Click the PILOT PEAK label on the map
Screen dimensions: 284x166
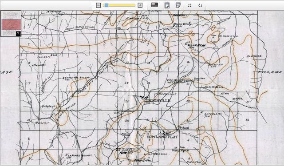pos(197,45)
